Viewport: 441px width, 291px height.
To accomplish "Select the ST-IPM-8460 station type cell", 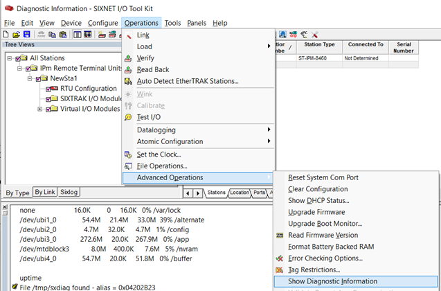I will point(319,58).
